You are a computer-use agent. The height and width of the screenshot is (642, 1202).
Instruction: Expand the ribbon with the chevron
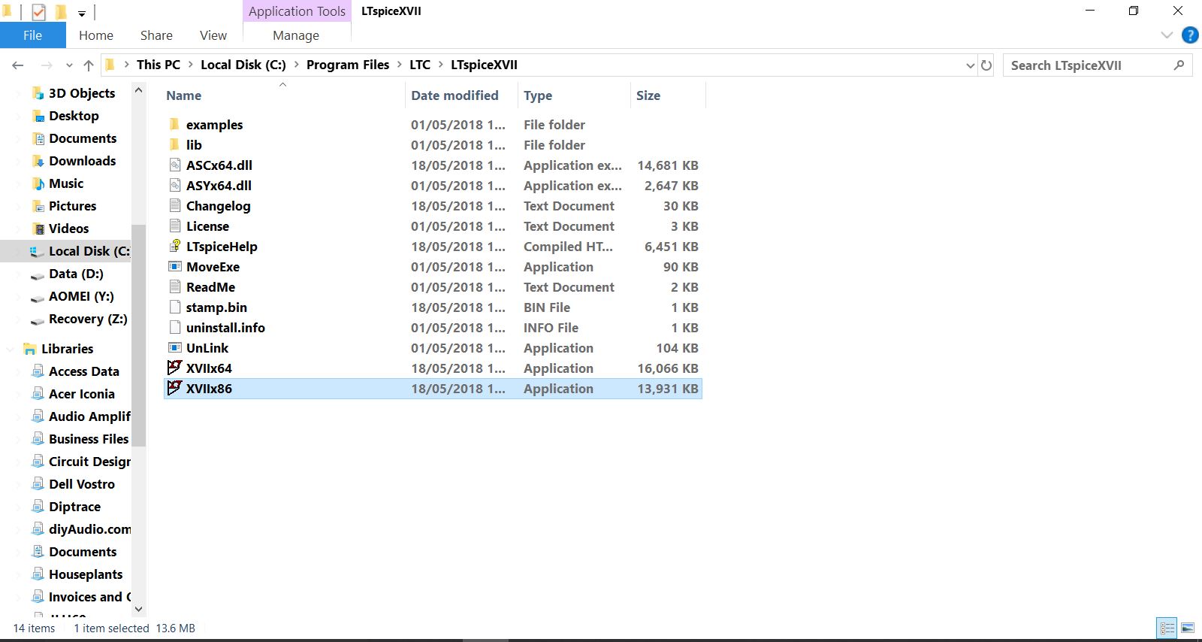(1167, 35)
